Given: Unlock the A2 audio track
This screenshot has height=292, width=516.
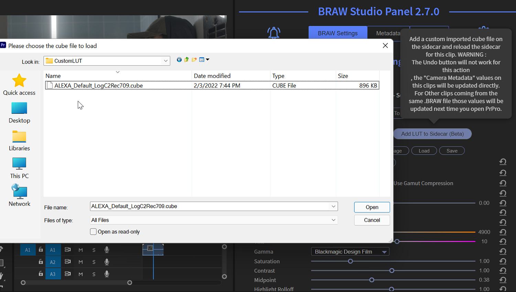Looking at the screenshot, I should (41, 262).
